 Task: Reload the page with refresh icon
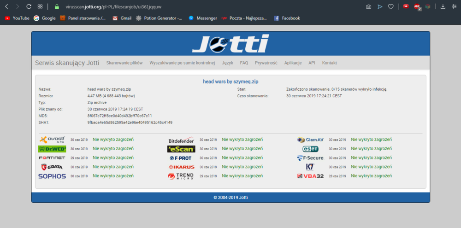29,6
